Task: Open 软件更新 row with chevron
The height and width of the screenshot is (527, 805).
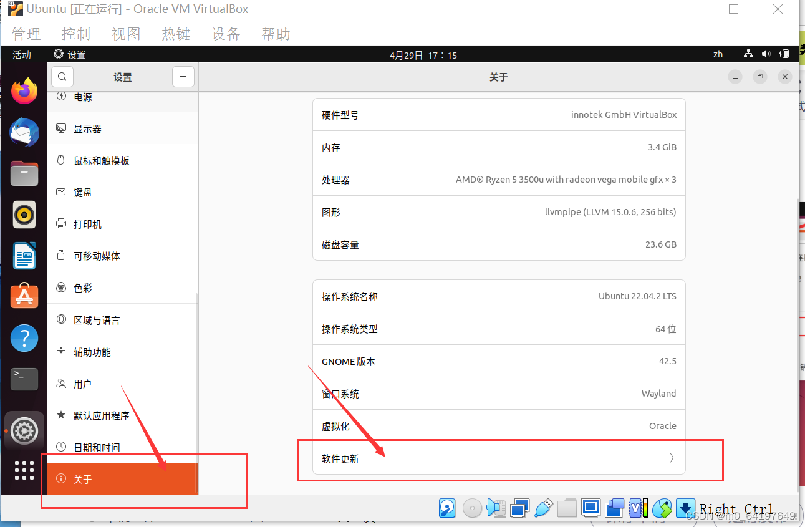Action: [499, 458]
